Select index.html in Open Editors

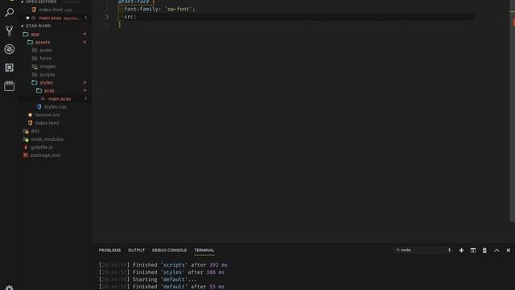tap(51, 10)
